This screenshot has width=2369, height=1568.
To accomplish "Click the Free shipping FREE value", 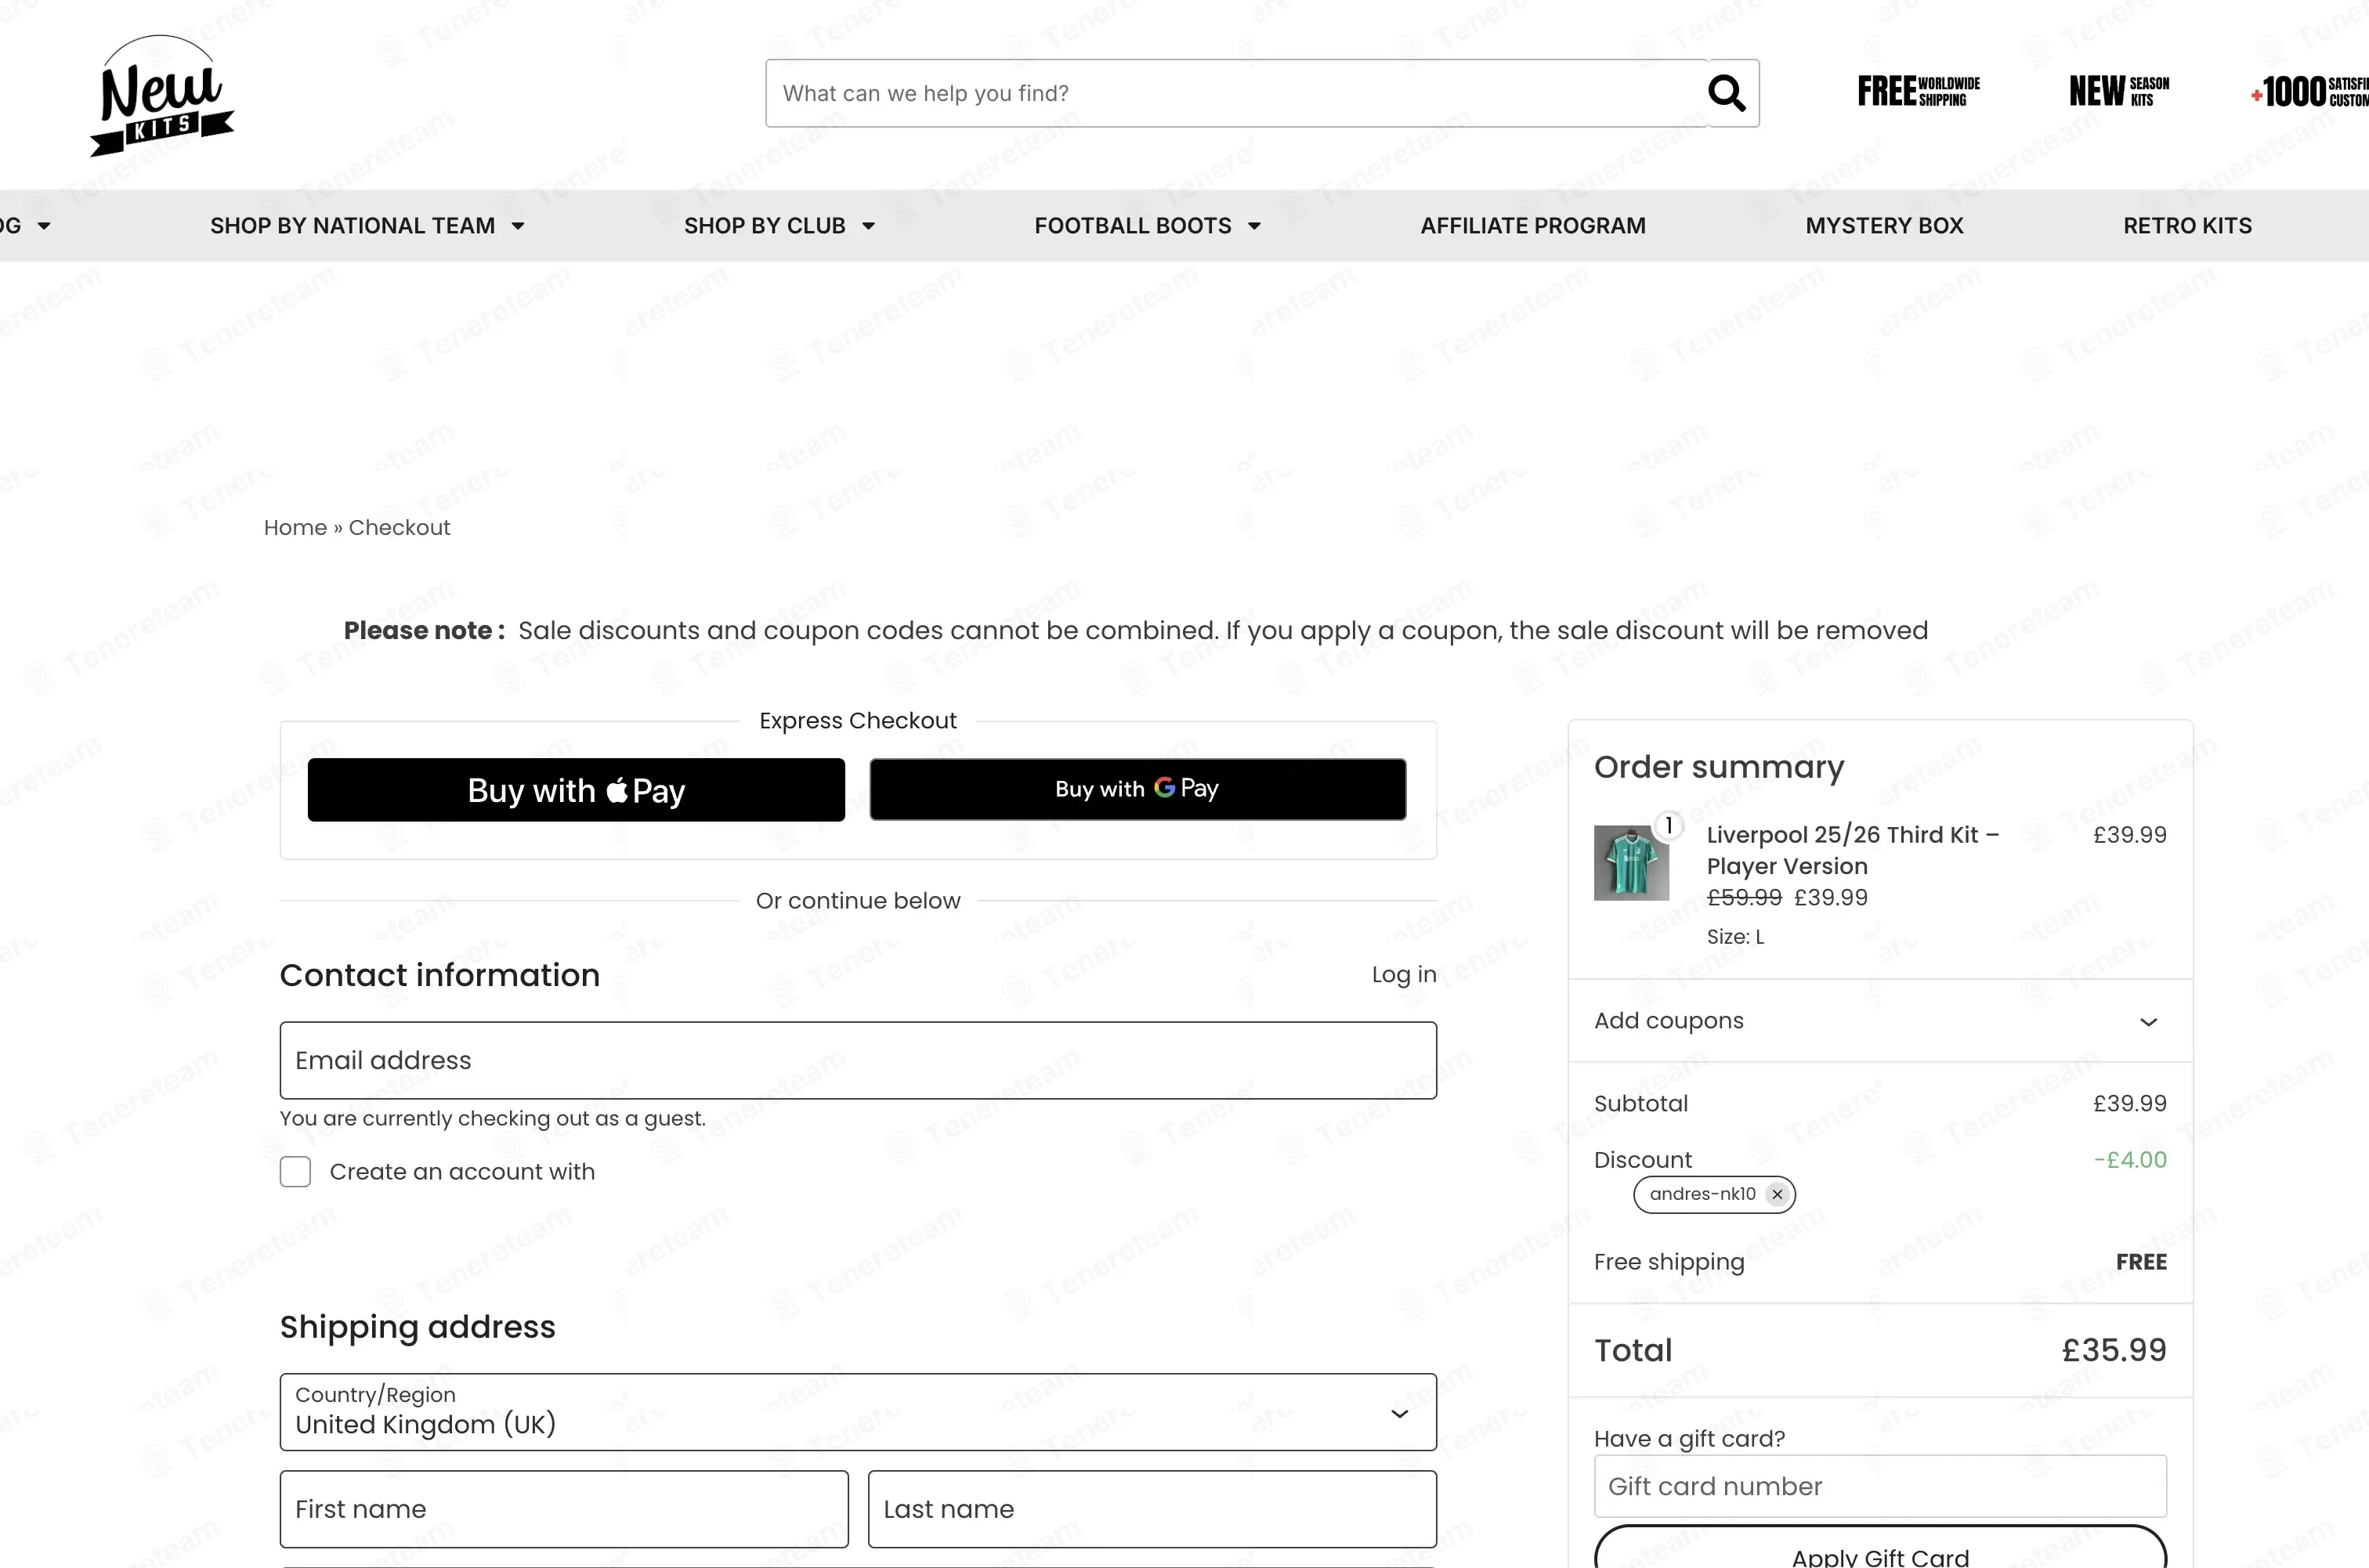I will (2141, 1262).
